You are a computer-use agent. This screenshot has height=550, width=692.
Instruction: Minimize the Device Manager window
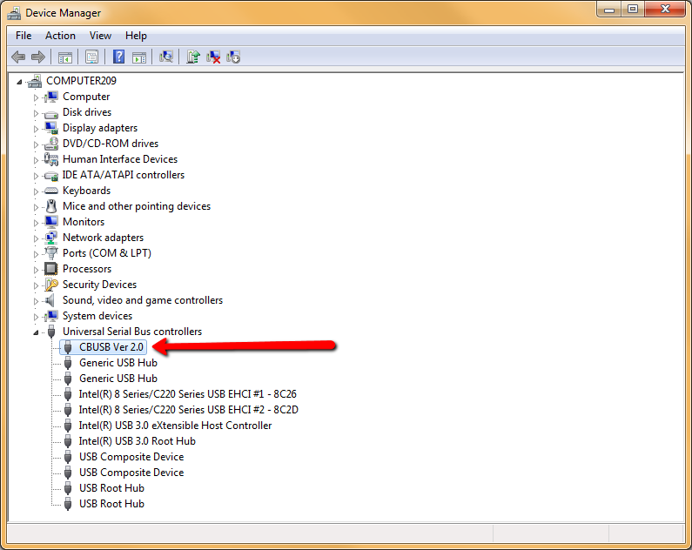coord(609,10)
